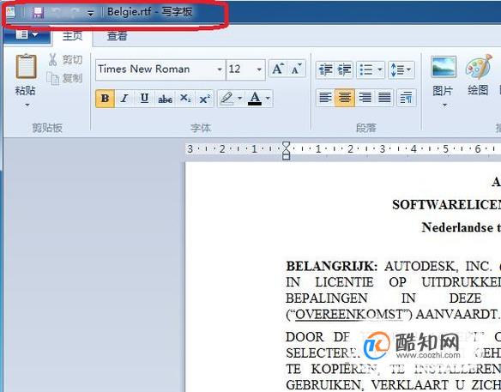Open the line spacing button
This screenshot has width=501, height=392.
tap(401, 69)
